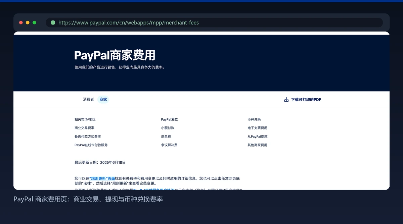The height and width of the screenshot is (224, 403).
Task: Click the URL address field
Action: click(x=214, y=22)
